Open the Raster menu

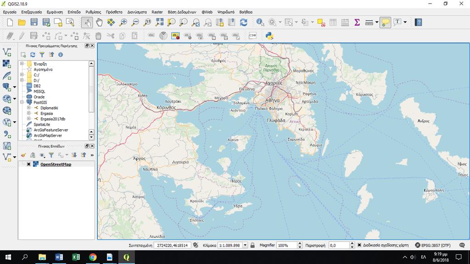coord(157,12)
